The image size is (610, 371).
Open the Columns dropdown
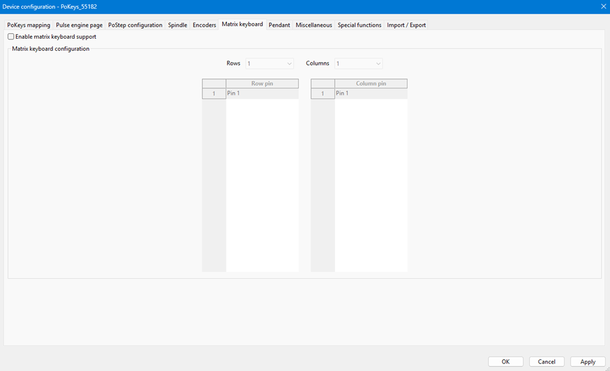pyautogui.click(x=358, y=63)
